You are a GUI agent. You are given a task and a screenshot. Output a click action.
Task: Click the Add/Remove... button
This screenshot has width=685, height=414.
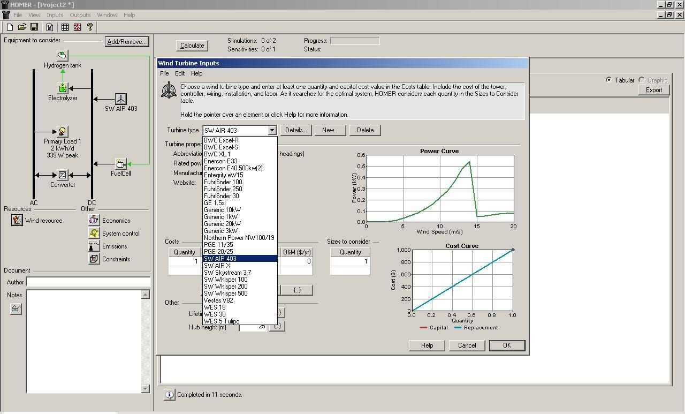click(x=126, y=42)
